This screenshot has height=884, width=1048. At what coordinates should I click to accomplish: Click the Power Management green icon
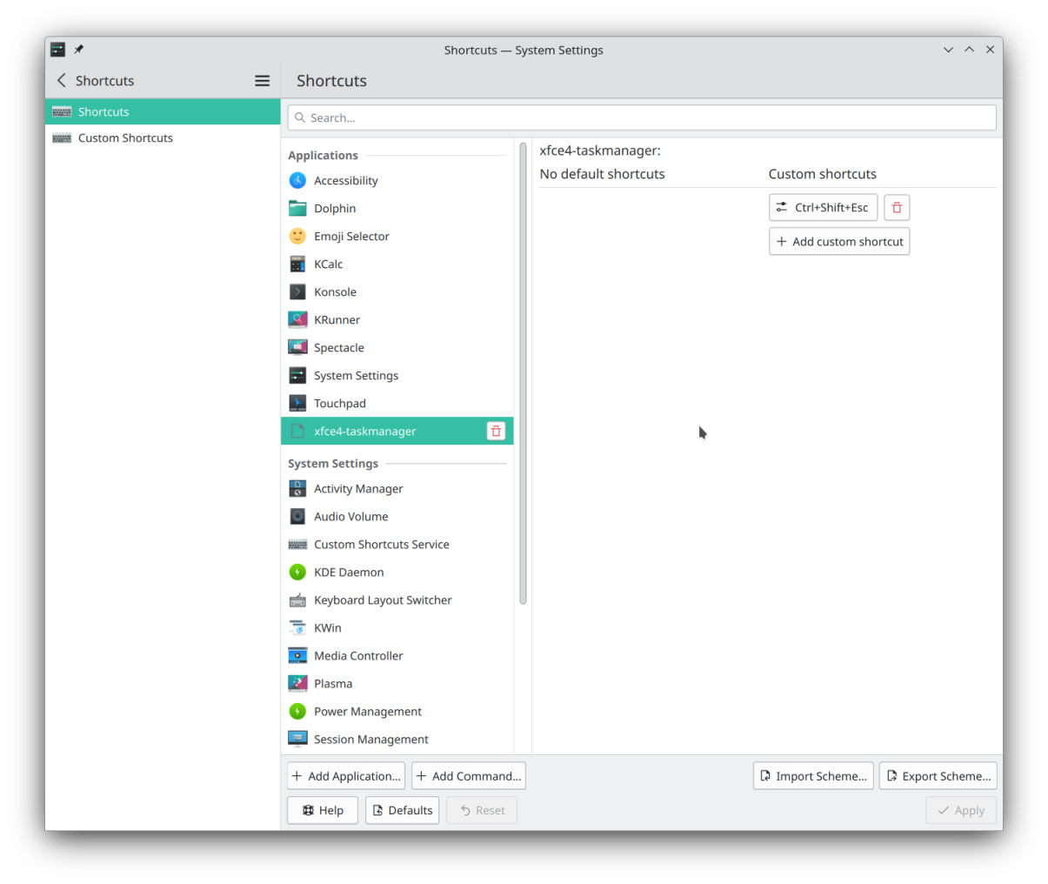[297, 711]
